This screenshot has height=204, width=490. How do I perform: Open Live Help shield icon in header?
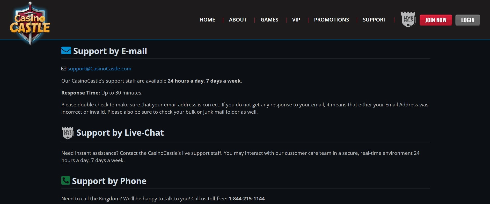click(x=408, y=19)
